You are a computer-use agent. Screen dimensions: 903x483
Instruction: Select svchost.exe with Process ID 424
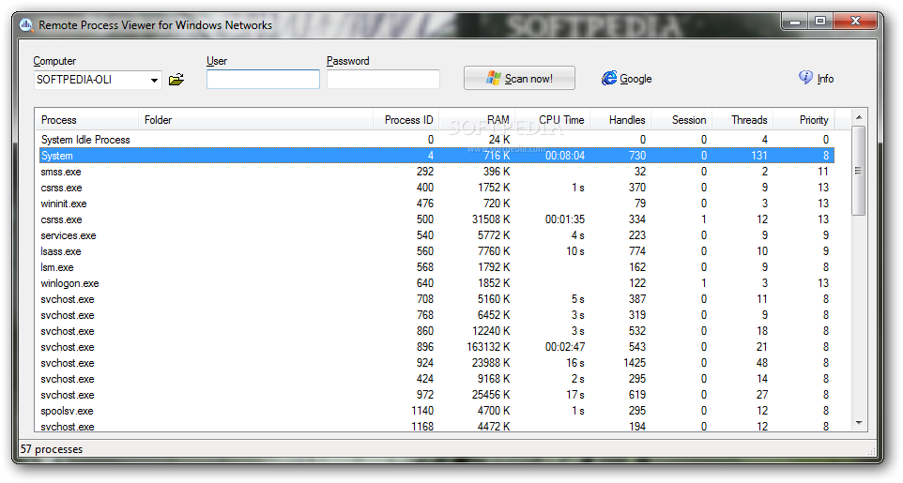point(436,379)
